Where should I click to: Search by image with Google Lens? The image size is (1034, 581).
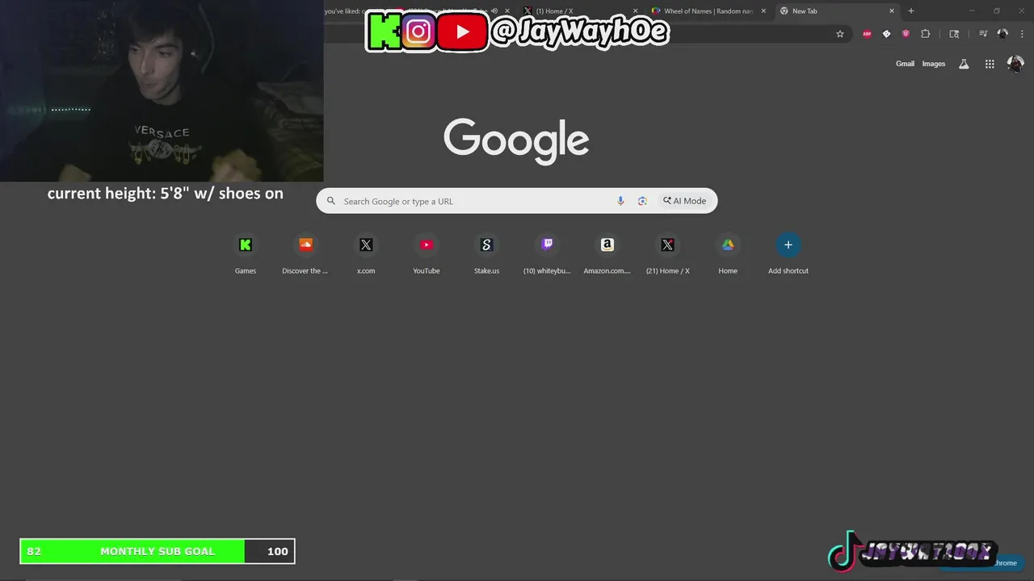(x=642, y=201)
